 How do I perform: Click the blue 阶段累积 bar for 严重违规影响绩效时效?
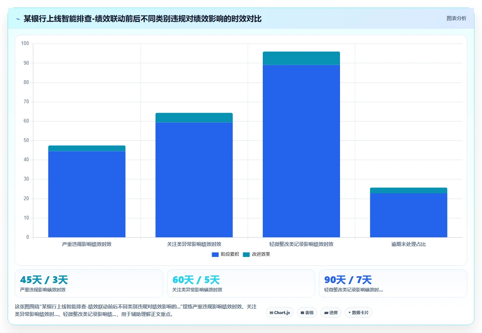(87, 194)
